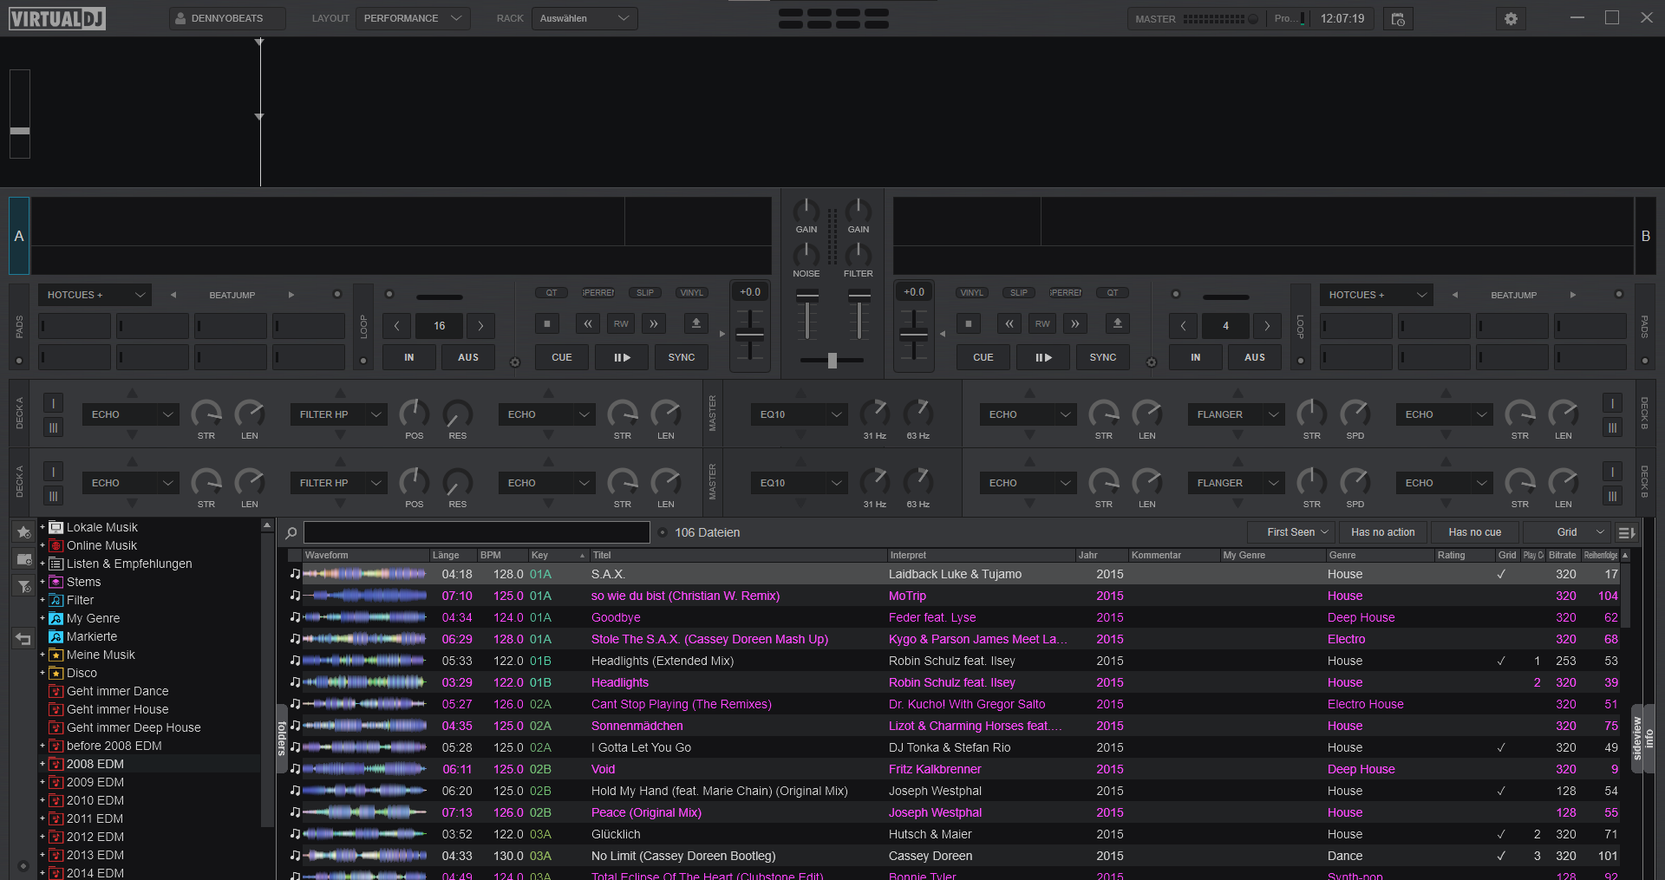Open the RACK Auswählen dropdown
The height and width of the screenshot is (880, 1665).
pos(584,18)
